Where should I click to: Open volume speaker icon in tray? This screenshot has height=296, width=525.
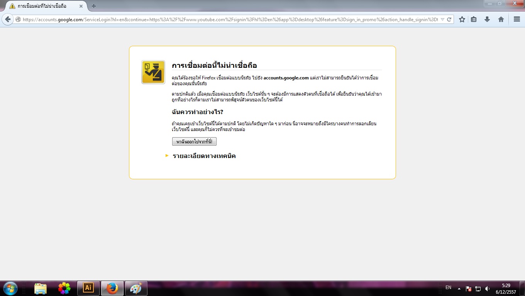[x=487, y=288]
